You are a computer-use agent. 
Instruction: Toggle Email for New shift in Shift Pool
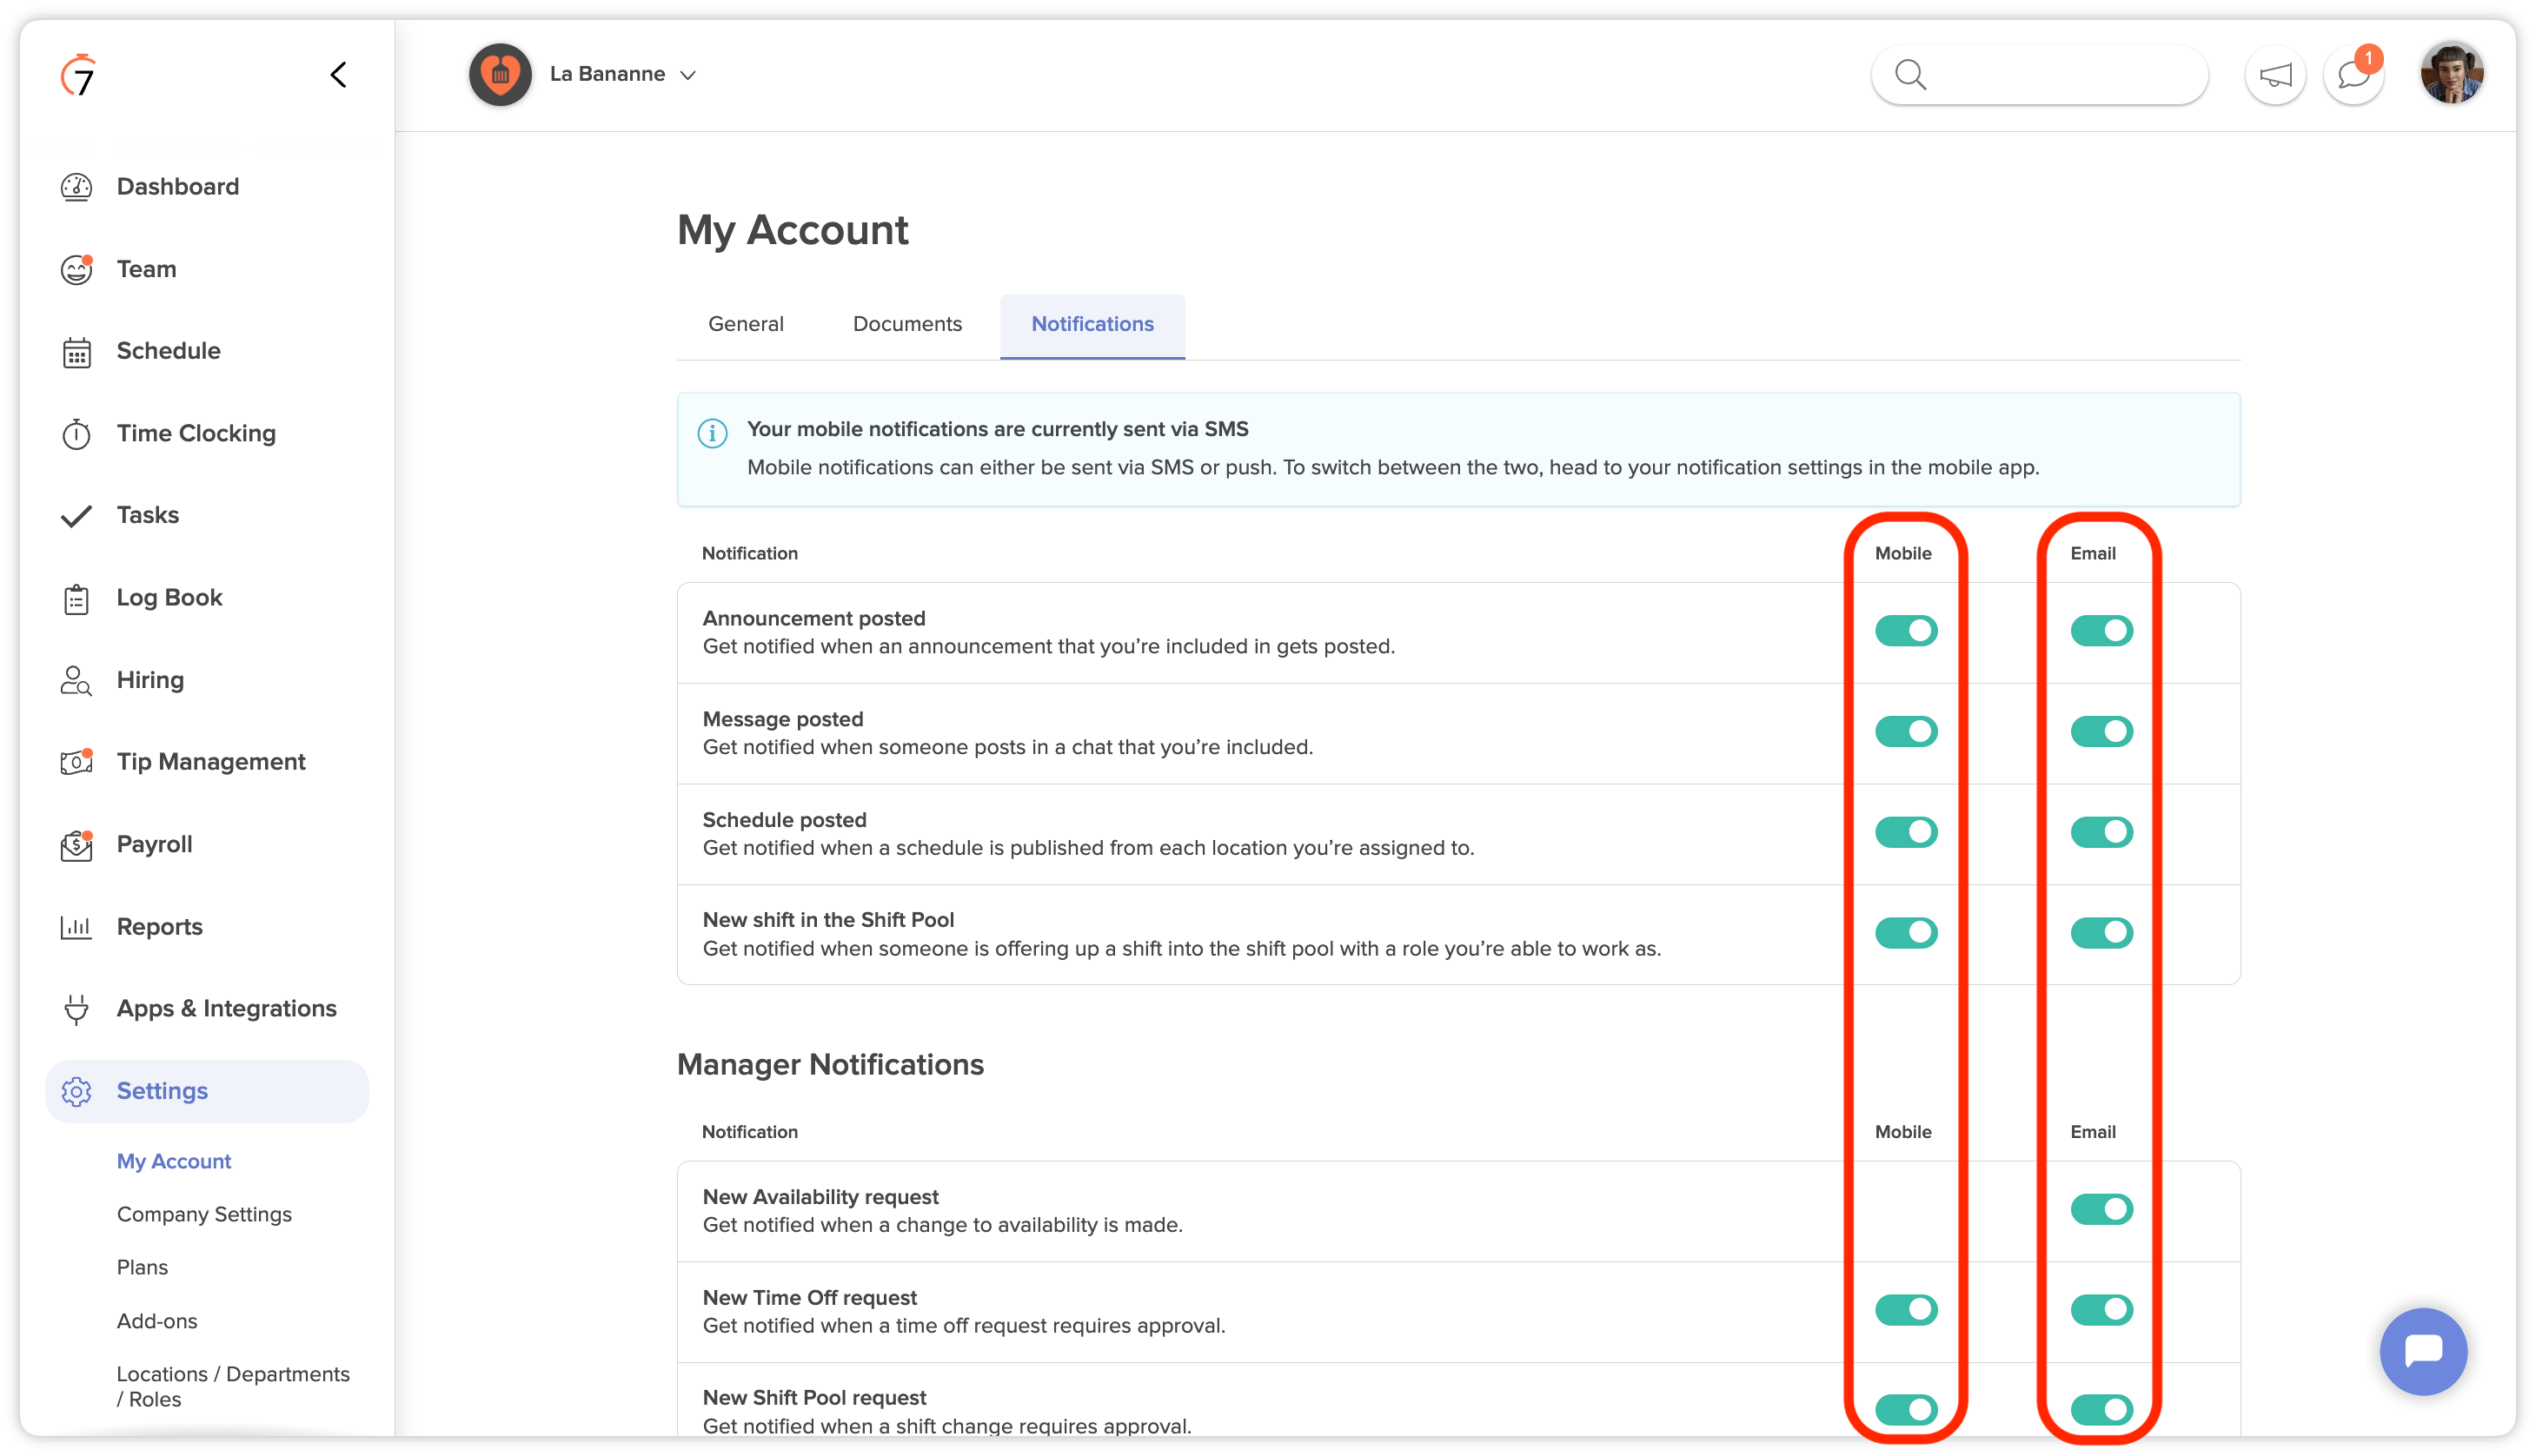click(2101, 933)
